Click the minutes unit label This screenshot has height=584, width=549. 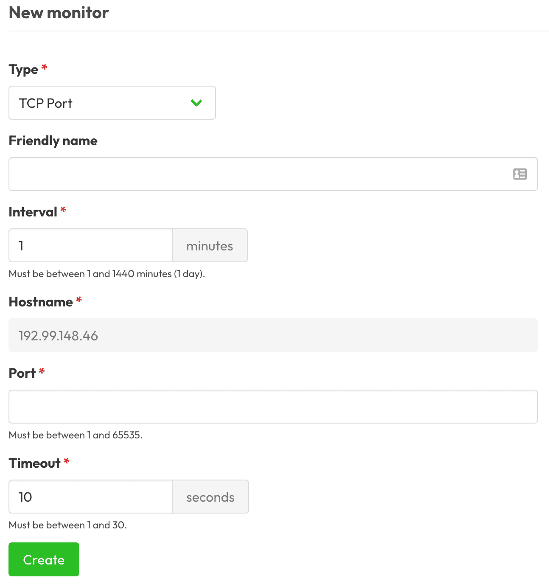[210, 245]
